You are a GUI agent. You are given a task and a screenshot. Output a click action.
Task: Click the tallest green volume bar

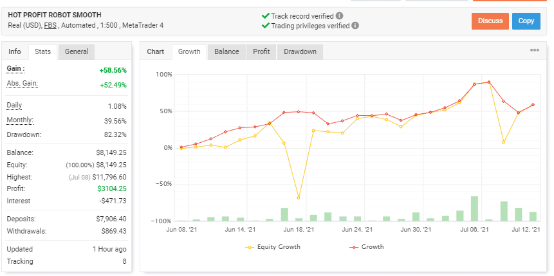[474, 208]
